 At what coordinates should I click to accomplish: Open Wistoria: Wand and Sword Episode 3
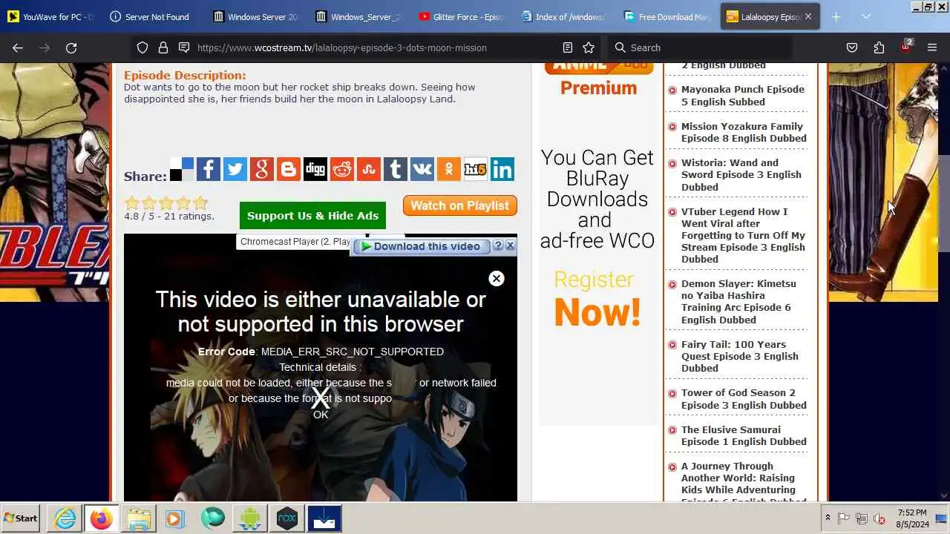point(741,175)
